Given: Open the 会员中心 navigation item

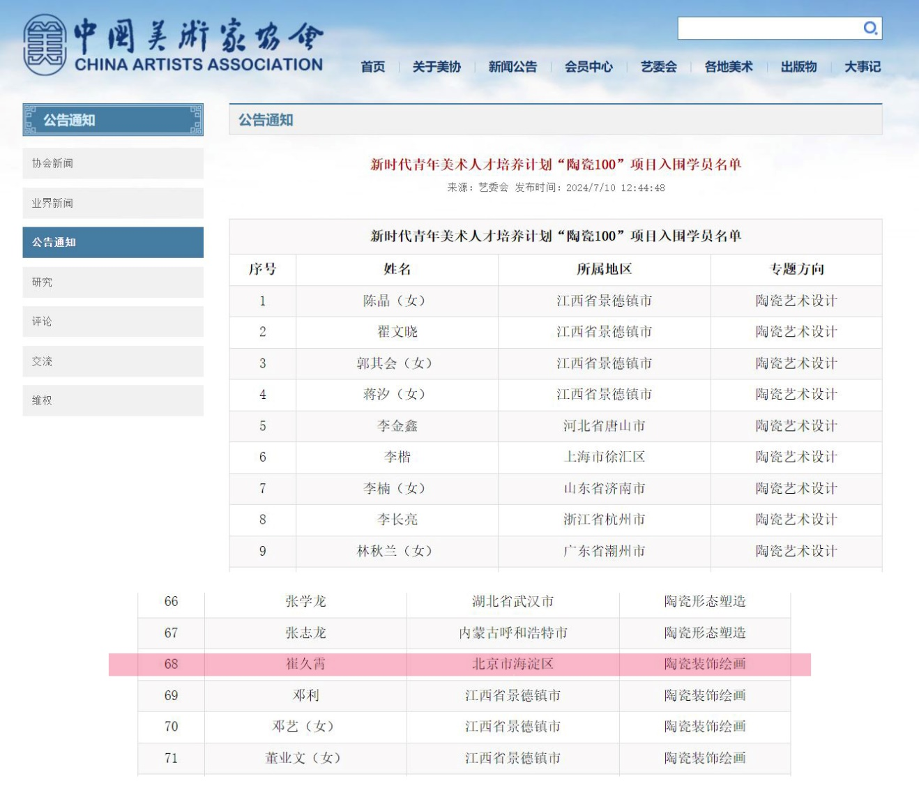Looking at the screenshot, I should point(588,67).
